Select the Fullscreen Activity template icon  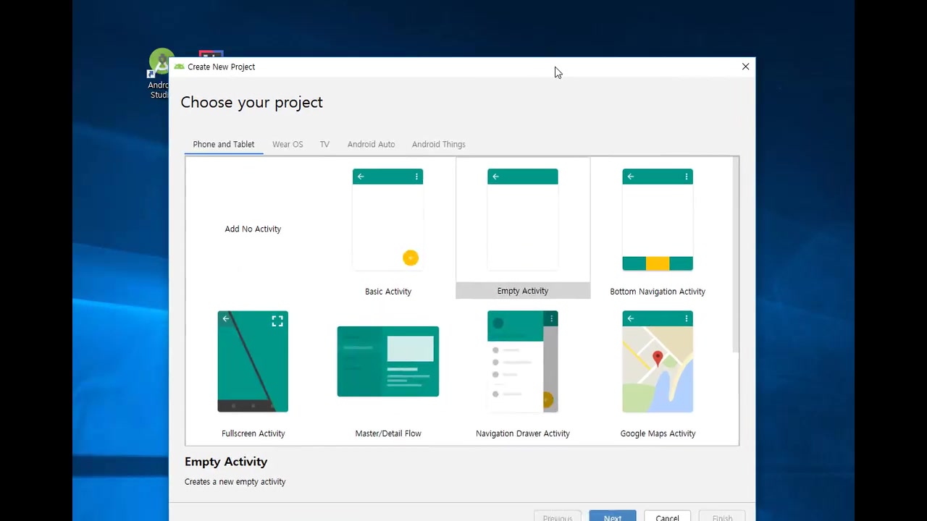(x=253, y=362)
